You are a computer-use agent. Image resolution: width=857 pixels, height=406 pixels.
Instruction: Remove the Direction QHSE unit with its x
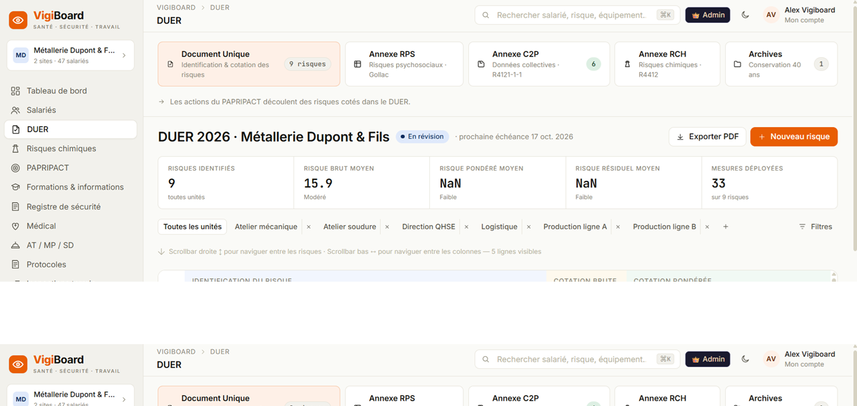tap(466, 227)
